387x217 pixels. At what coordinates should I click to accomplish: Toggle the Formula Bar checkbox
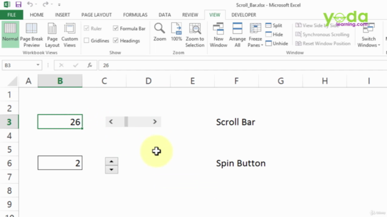(115, 28)
